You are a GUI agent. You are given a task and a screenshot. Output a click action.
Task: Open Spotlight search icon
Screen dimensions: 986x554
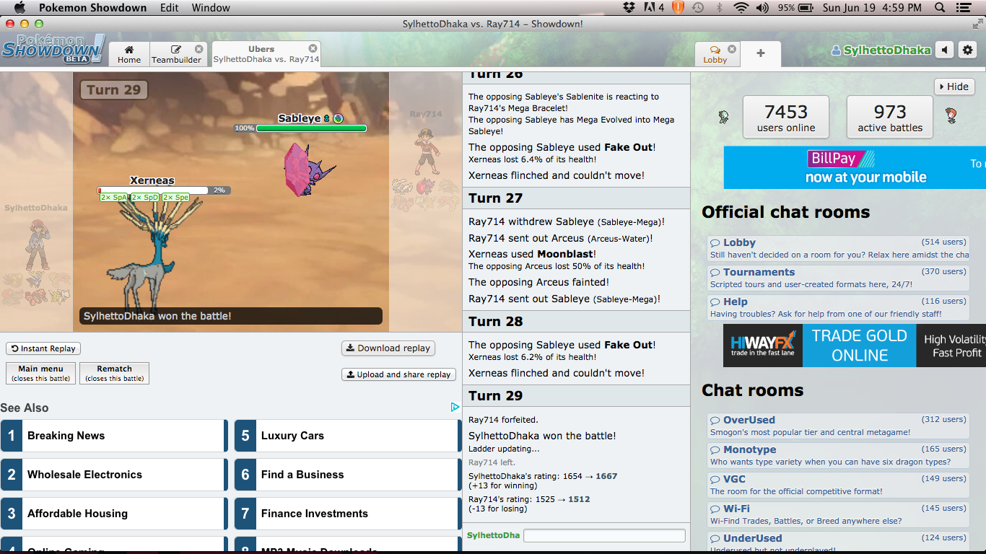[x=940, y=8]
